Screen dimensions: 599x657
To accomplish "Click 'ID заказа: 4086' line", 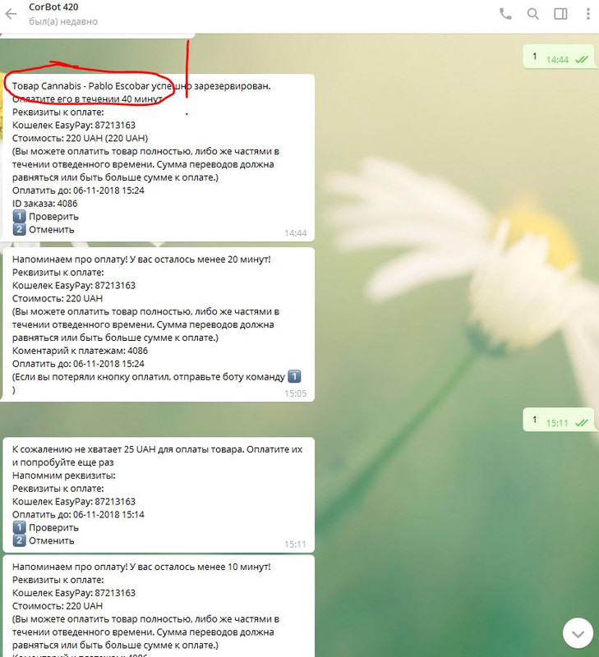I will (45, 204).
